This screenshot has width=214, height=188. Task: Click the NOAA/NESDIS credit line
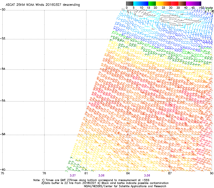tap(125, 186)
